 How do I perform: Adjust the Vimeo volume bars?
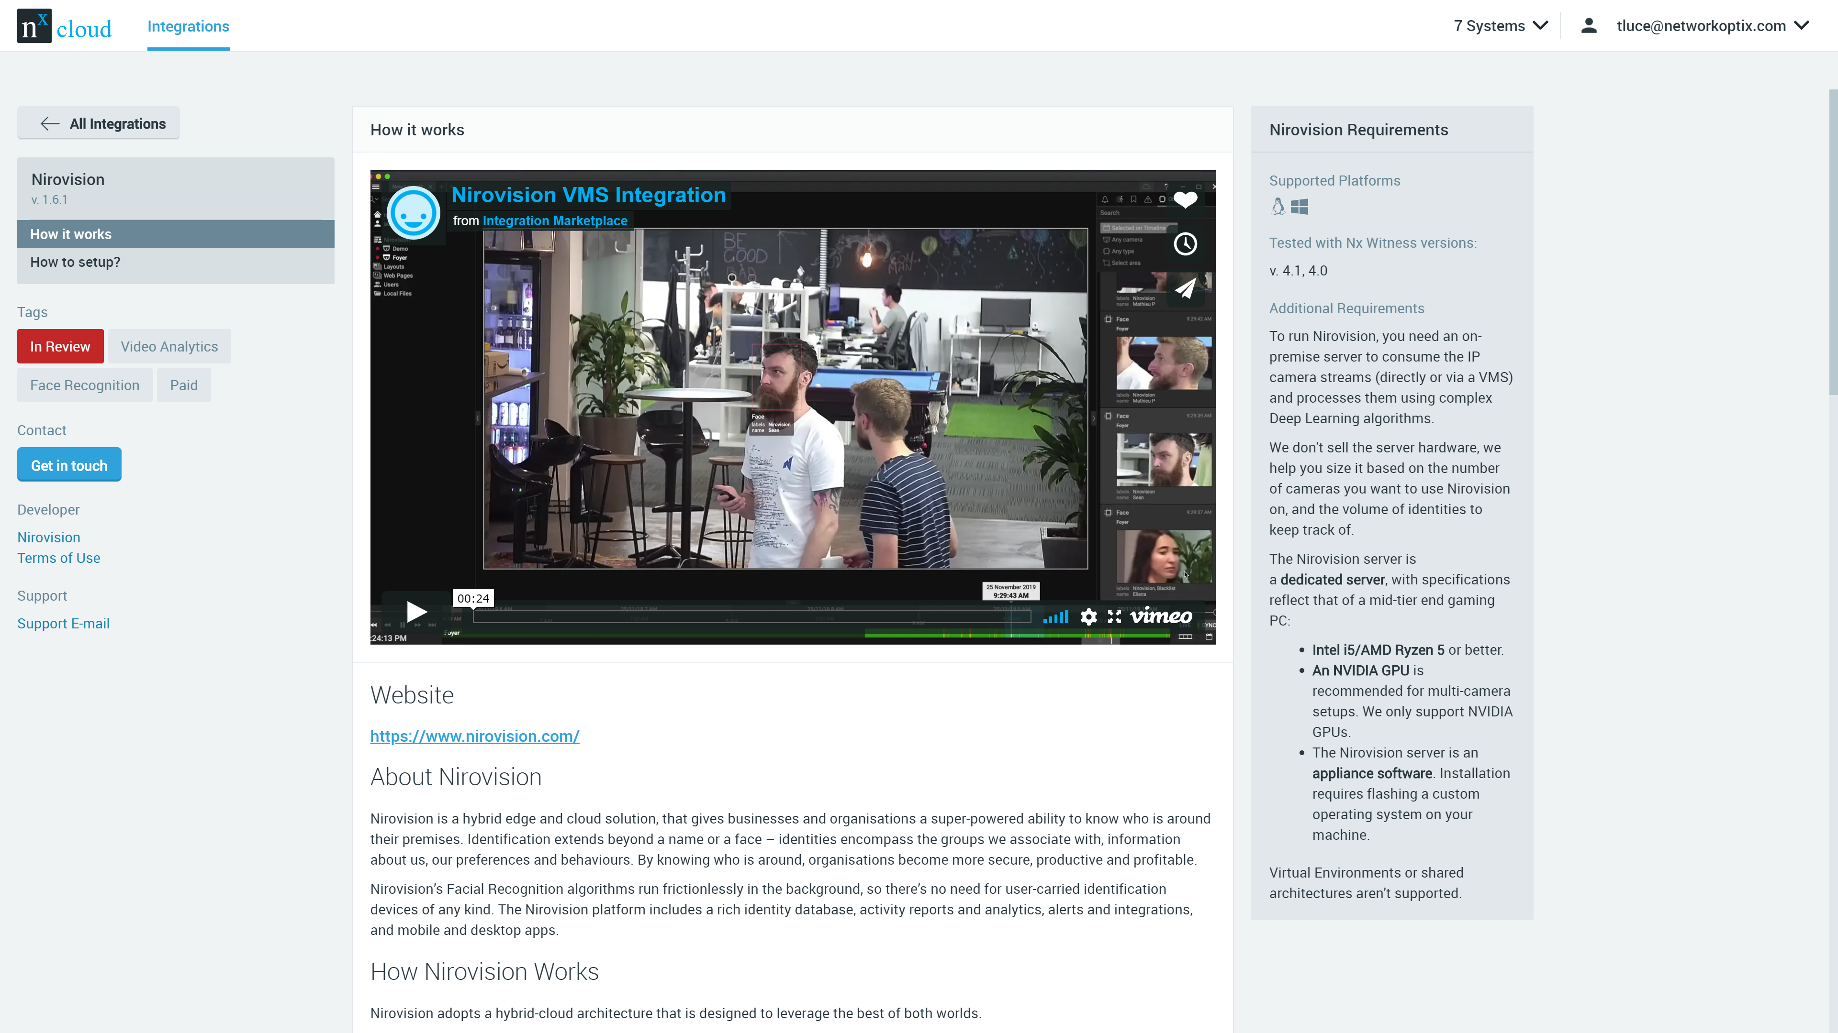(x=1056, y=616)
